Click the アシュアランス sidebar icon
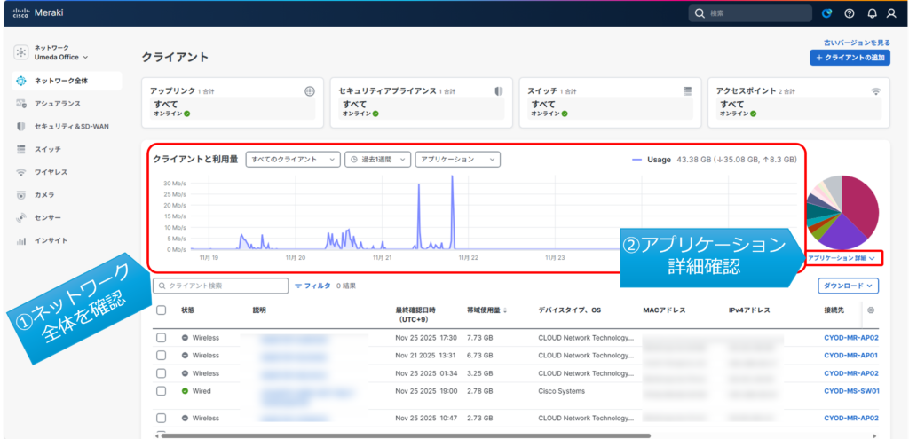Viewport: 909px width, 439px height. point(21,104)
